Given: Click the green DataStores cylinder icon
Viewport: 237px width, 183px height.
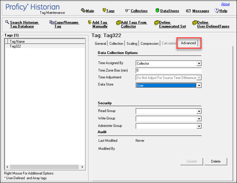Looking at the screenshot, I should coord(157,10).
